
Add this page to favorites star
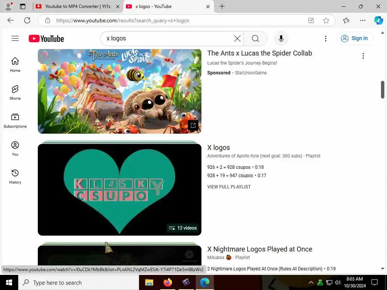pyautogui.click(x=326, y=20)
